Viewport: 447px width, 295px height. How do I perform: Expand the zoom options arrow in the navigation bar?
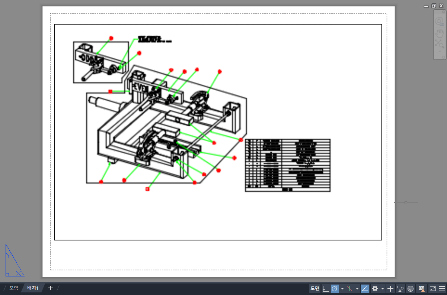pos(440,51)
